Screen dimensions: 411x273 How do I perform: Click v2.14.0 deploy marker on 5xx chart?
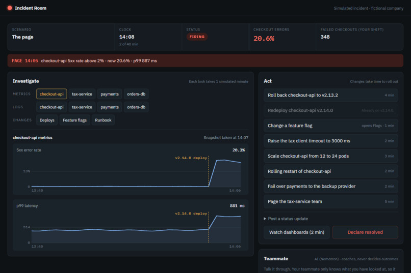191,158
